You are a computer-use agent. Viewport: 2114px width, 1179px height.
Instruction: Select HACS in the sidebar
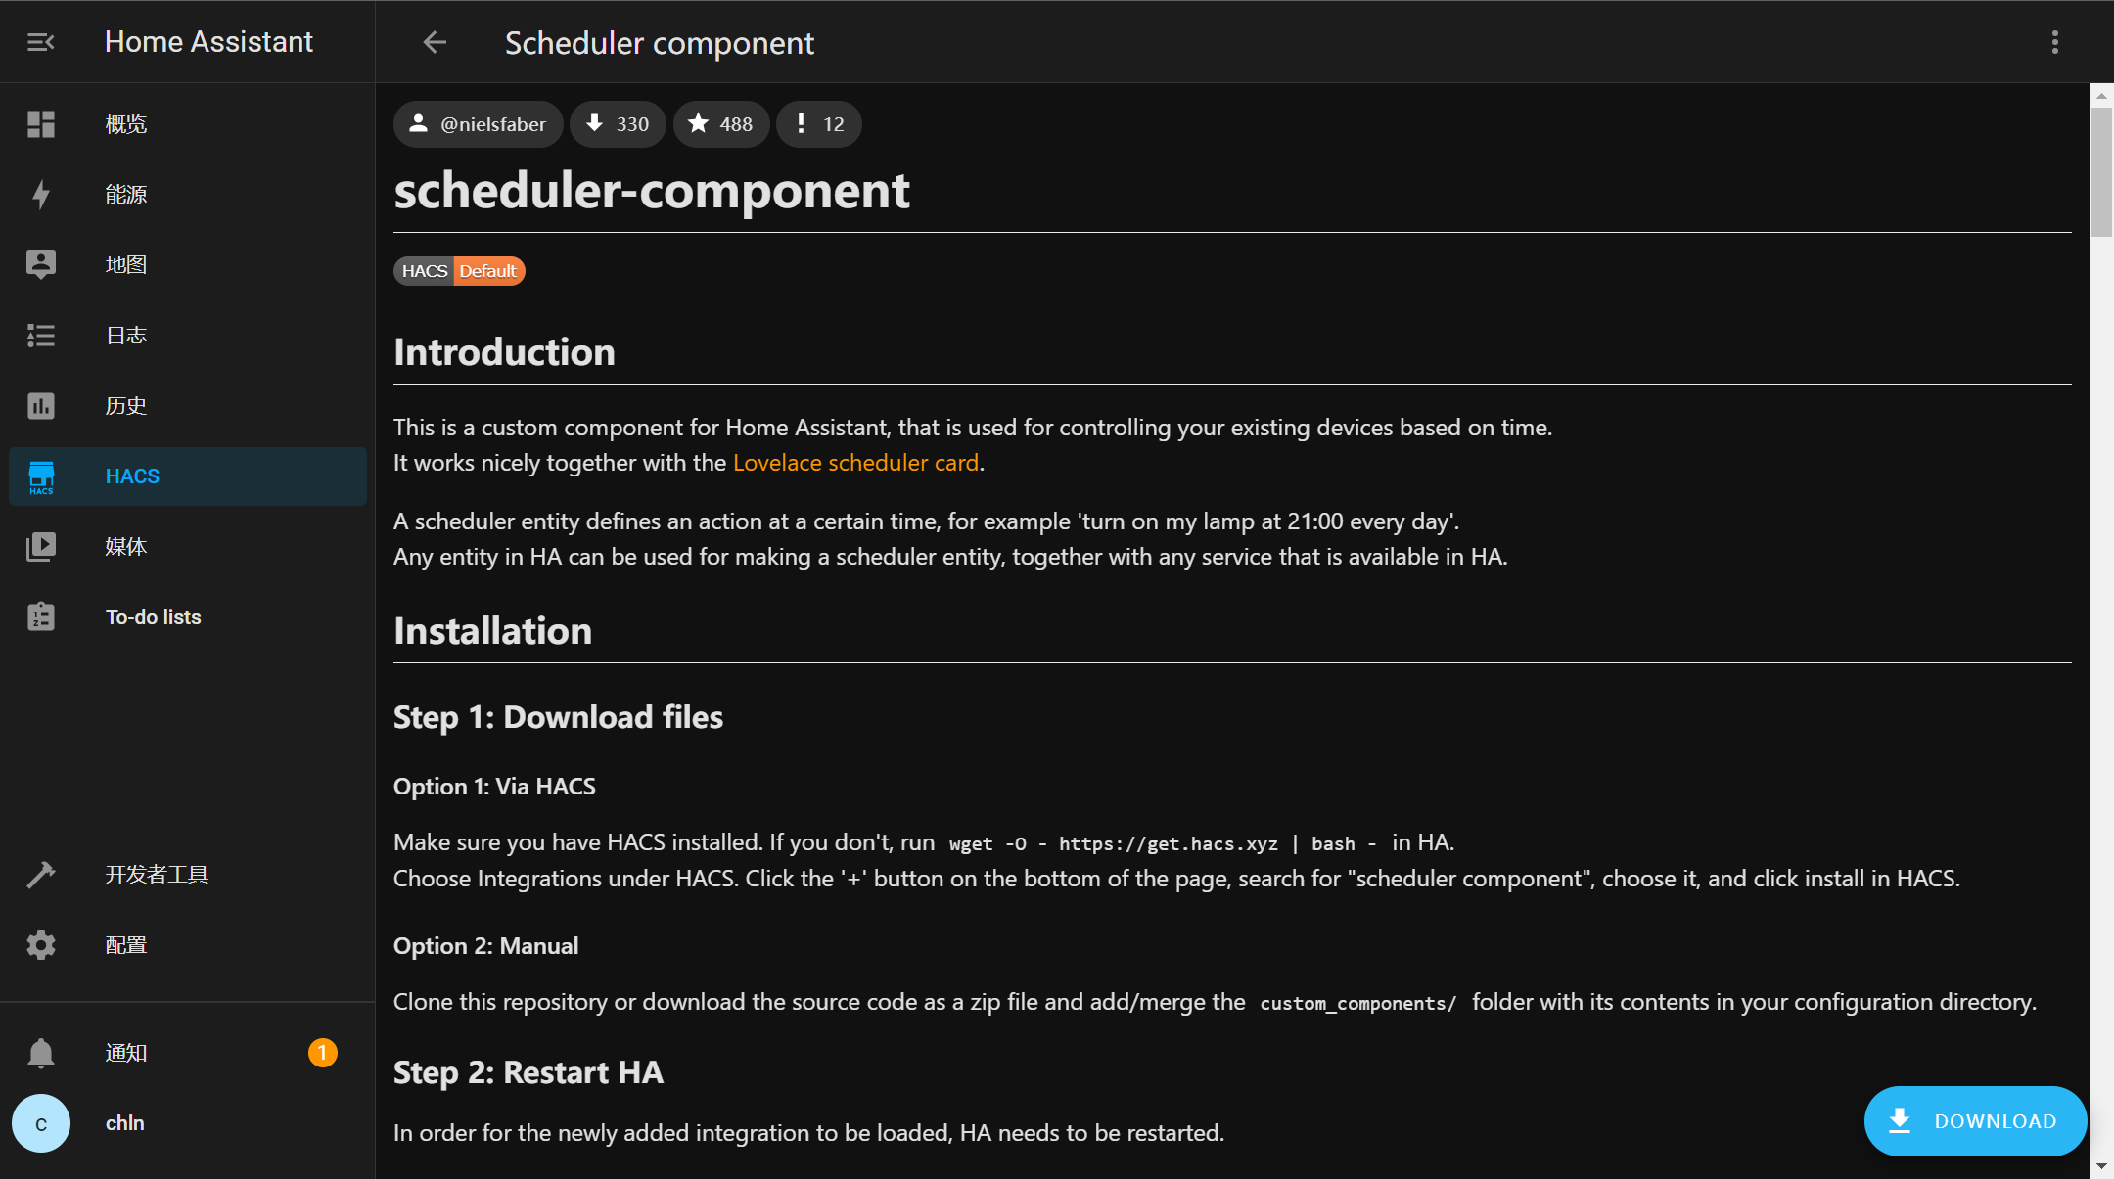188,476
